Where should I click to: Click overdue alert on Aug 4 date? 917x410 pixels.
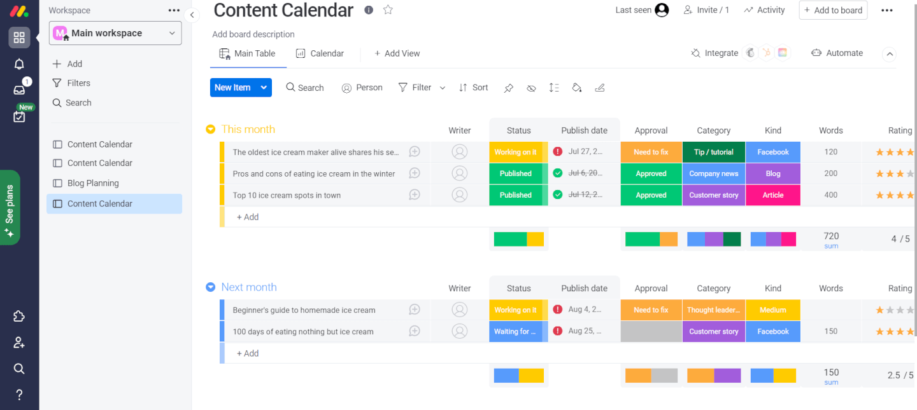tap(558, 310)
